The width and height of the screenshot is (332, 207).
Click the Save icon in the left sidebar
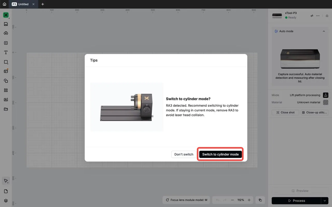coord(6,24)
